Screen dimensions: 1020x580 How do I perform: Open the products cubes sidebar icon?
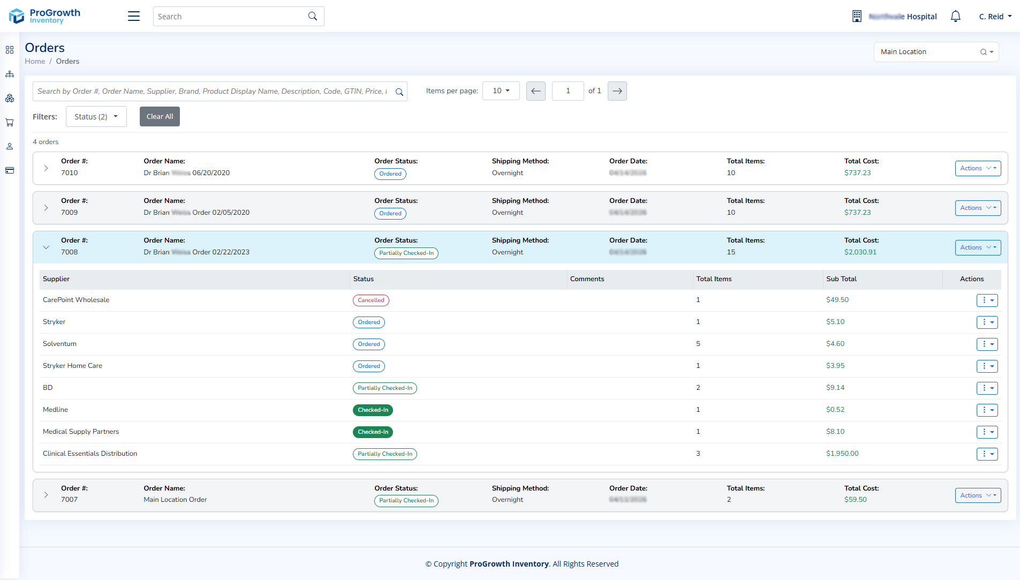[10, 98]
